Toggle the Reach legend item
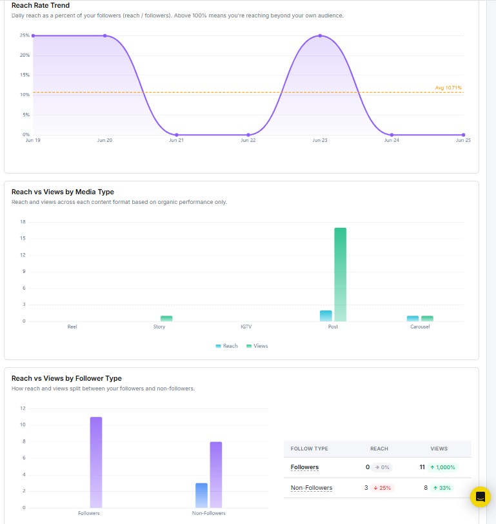The width and height of the screenshot is (496, 524). point(227,346)
